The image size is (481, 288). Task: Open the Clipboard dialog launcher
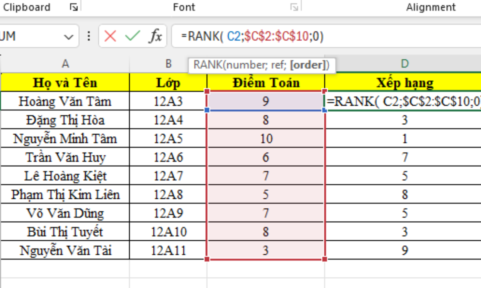pos(74,7)
